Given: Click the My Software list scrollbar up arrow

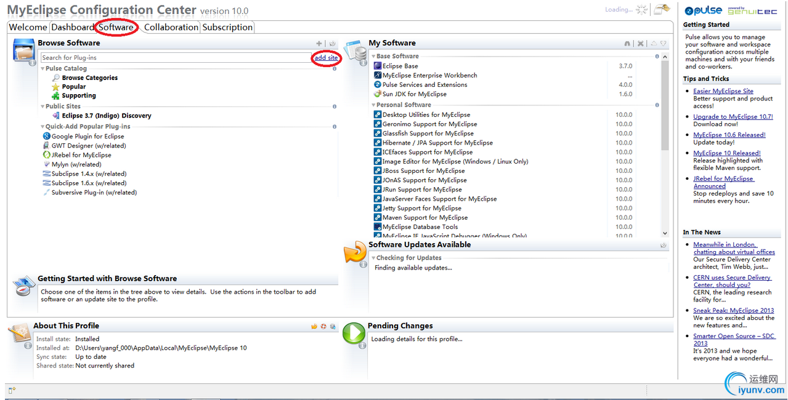Looking at the screenshot, I should 665,57.
